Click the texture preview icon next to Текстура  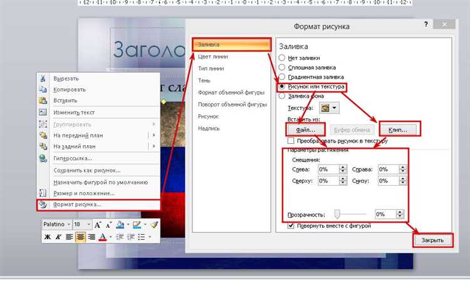click(x=325, y=108)
